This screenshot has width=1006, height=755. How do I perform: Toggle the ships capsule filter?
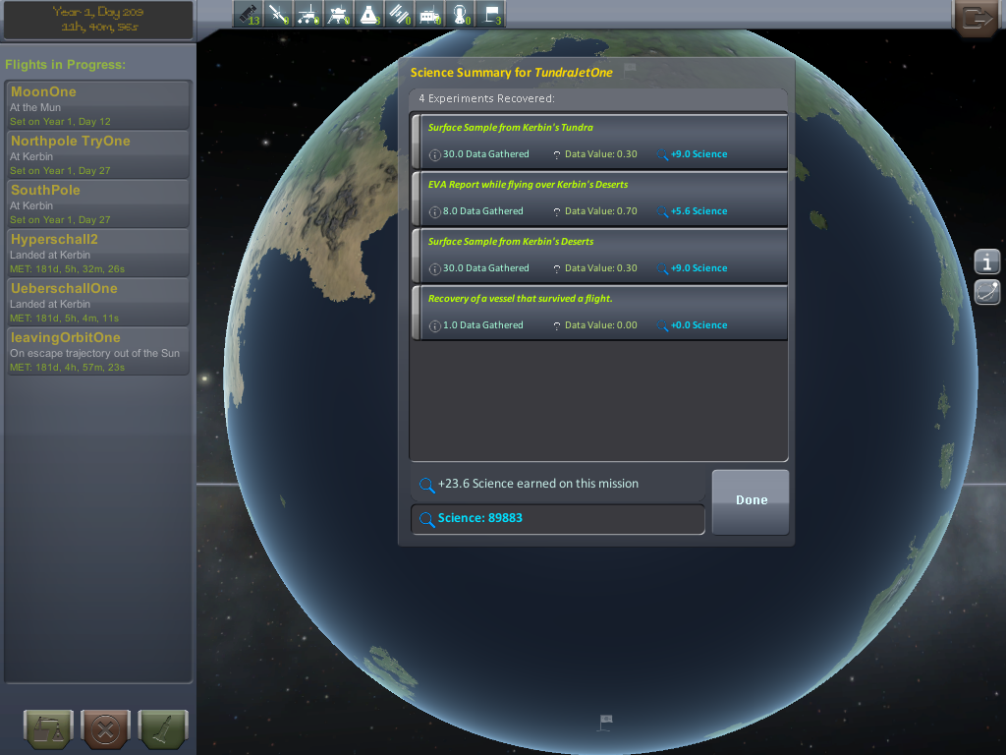point(368,14)
